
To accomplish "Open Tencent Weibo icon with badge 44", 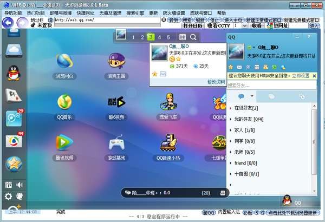I will 14,141.
